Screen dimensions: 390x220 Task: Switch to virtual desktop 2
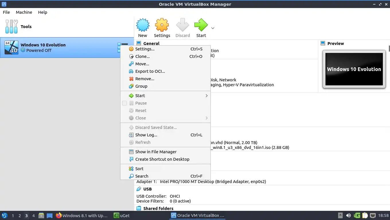coord(20,216)
